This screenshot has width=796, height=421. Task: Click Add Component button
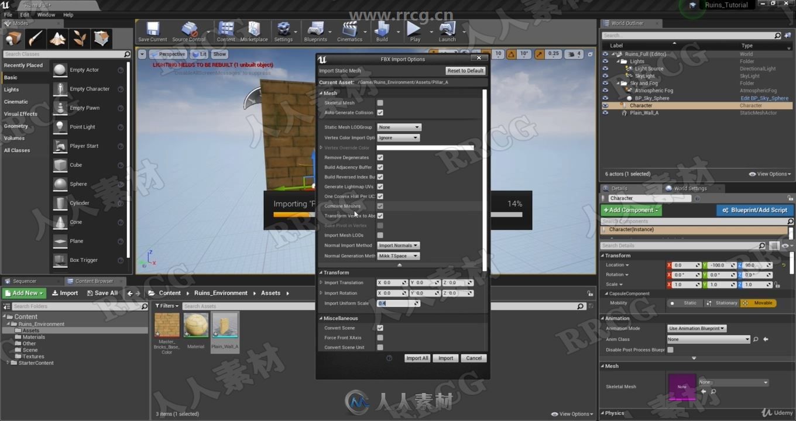(x=632, y=210)
